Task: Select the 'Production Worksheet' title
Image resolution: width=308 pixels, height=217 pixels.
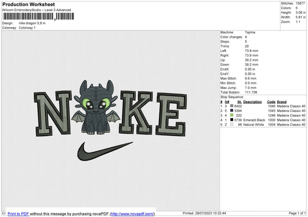Action: tap(28, 4)
